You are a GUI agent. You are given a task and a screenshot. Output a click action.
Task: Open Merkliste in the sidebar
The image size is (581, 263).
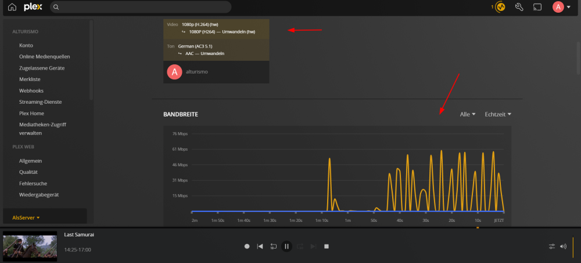pyautogui.click(x=30, y=79)
